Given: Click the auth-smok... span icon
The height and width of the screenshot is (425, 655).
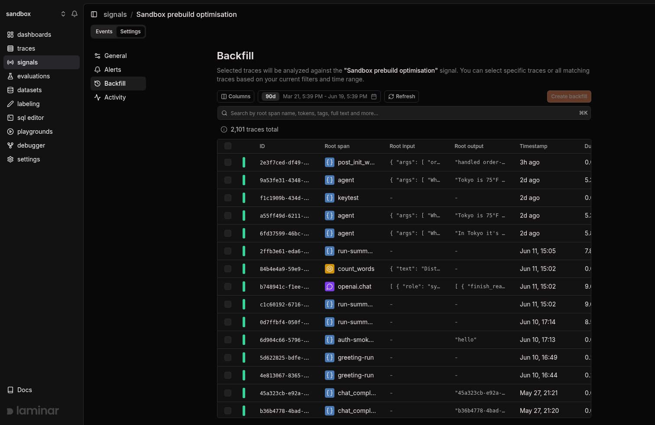Looking at the screenshot, I should (x=330, y=340).
